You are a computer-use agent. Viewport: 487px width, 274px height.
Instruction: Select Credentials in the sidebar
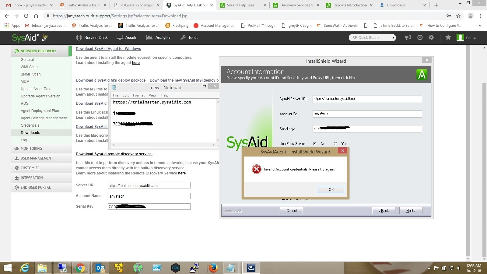pos(30,125)
